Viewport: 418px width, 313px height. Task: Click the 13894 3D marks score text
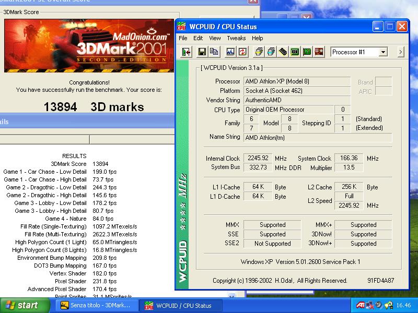tap(94, 107)
